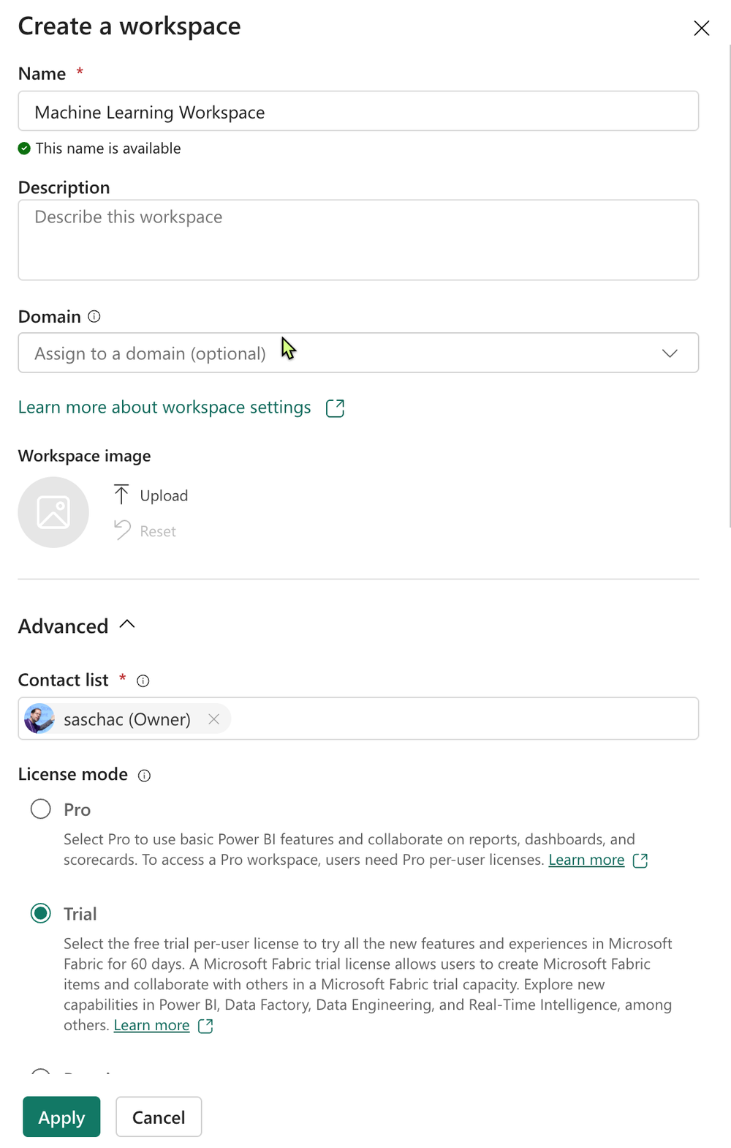This screenshot has height=1148, width=731.
Task: Click the Apply button
Action: click(61, 1117)
